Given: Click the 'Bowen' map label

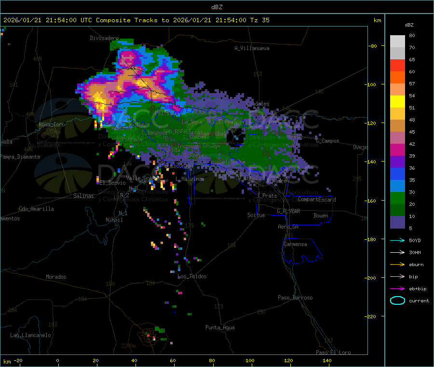Looking at the screenshot, I should click(x=321, y=216).
